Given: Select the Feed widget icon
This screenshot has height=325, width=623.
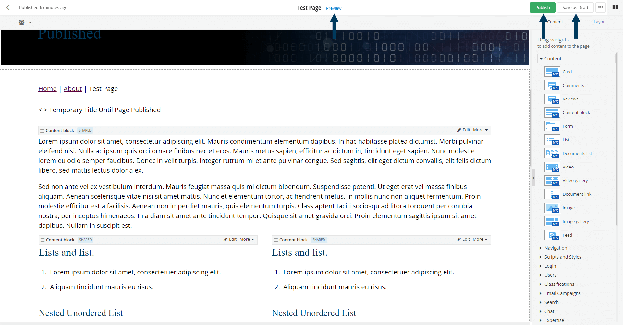Looking at the screenshot, I should [x=552, y=235].
